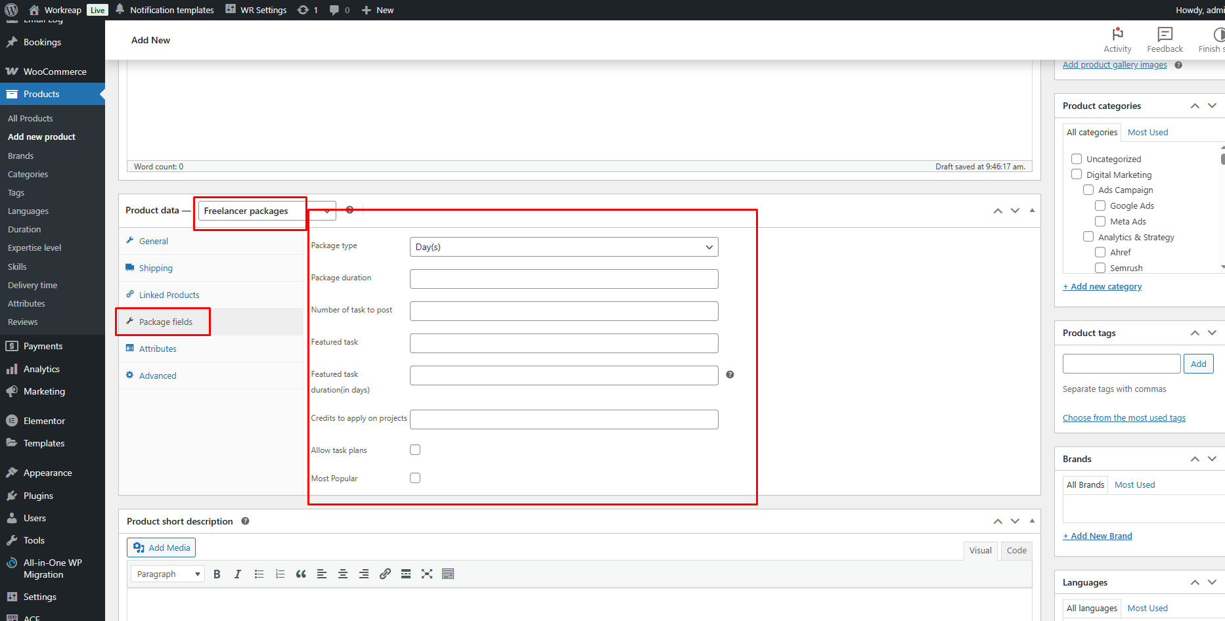1225x621 pixels.
Task: Click the help icon beside Featured task duration
Action: pyautogui.click(x=730, y=375)
